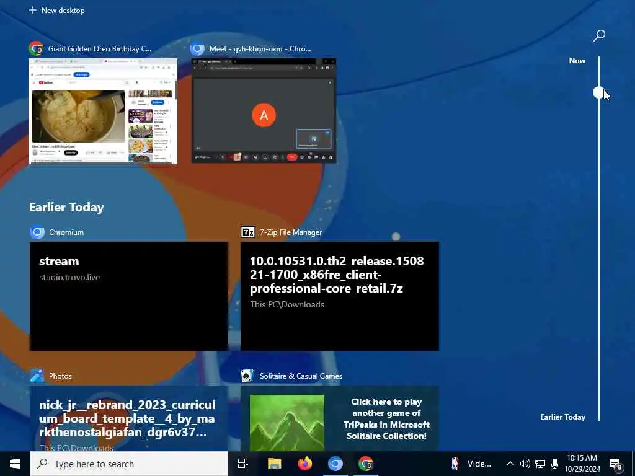Image resolution: width=635 pixels, height=476 pixels.
Task: Select the Meet gvh-kbgn-oxm Chromium window thumbnail
Action: pos(264,111)
